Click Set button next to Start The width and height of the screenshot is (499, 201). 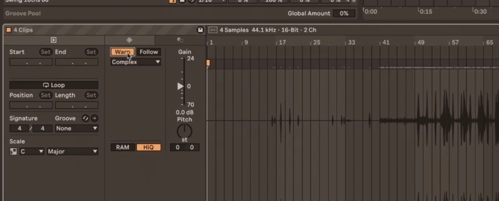click(x=46, y=52)
